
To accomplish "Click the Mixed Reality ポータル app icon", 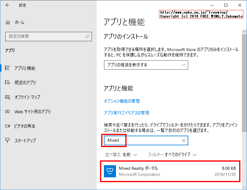I will click(110, 171).
